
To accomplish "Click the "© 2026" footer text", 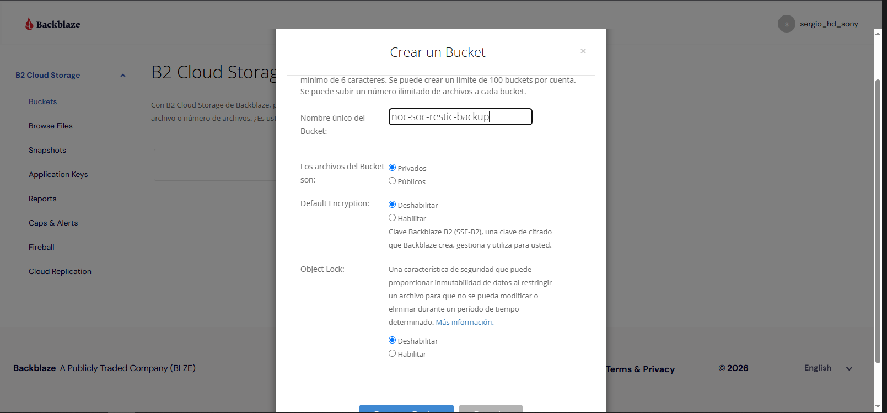I will pyautogui.click(x=733, y=368).
